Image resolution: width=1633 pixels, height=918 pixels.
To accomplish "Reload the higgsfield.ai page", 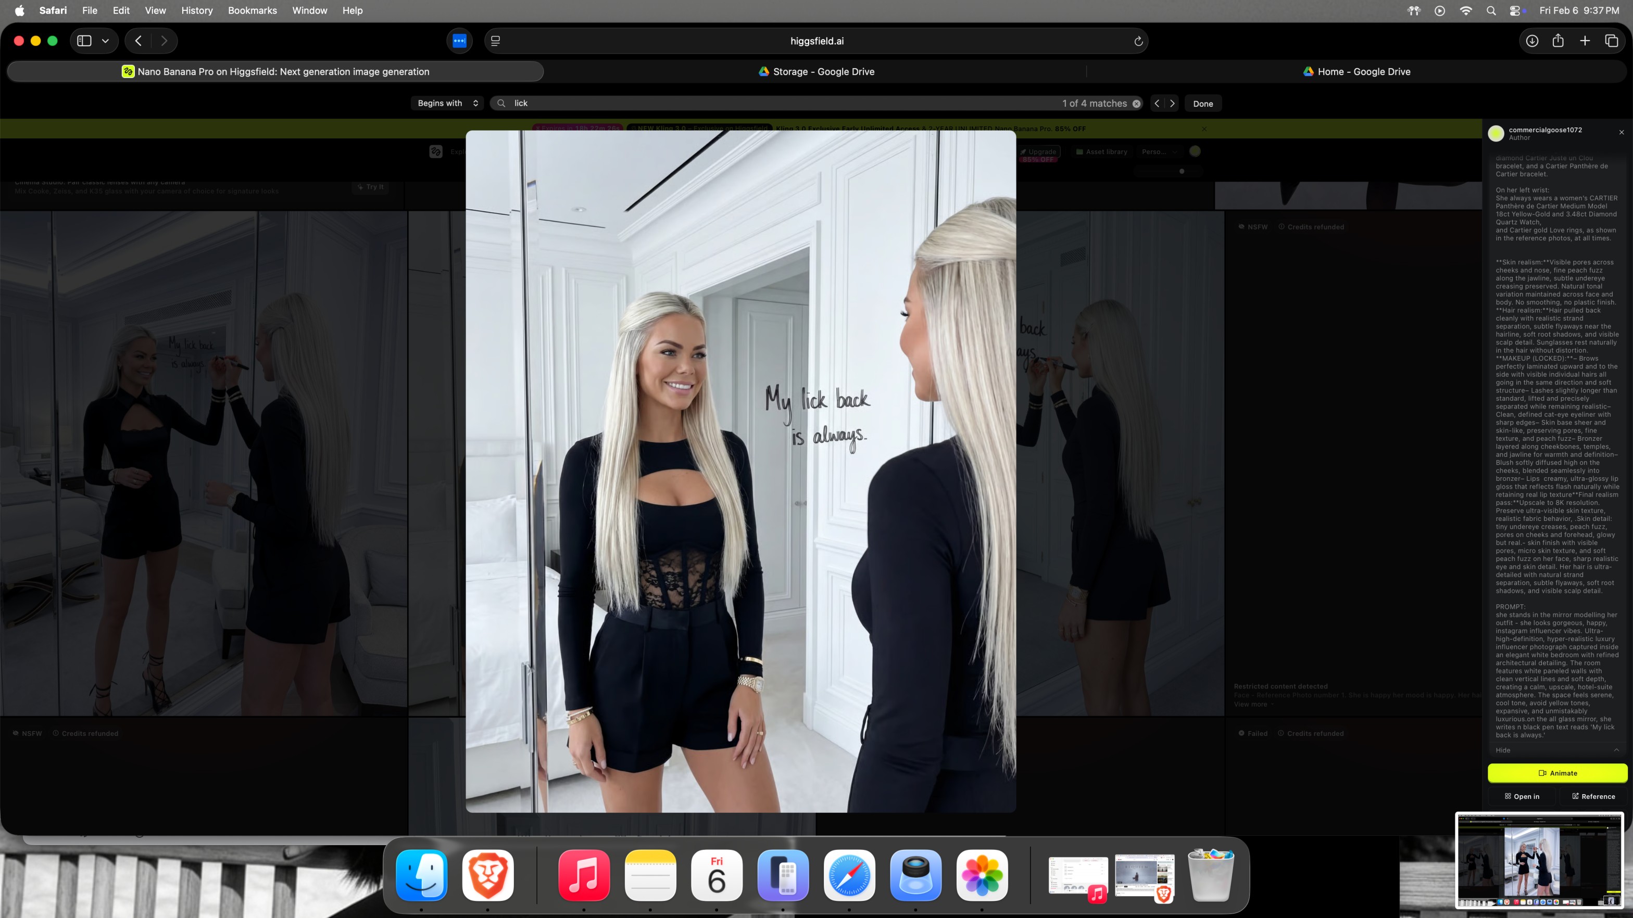I will click(1138, 41).
